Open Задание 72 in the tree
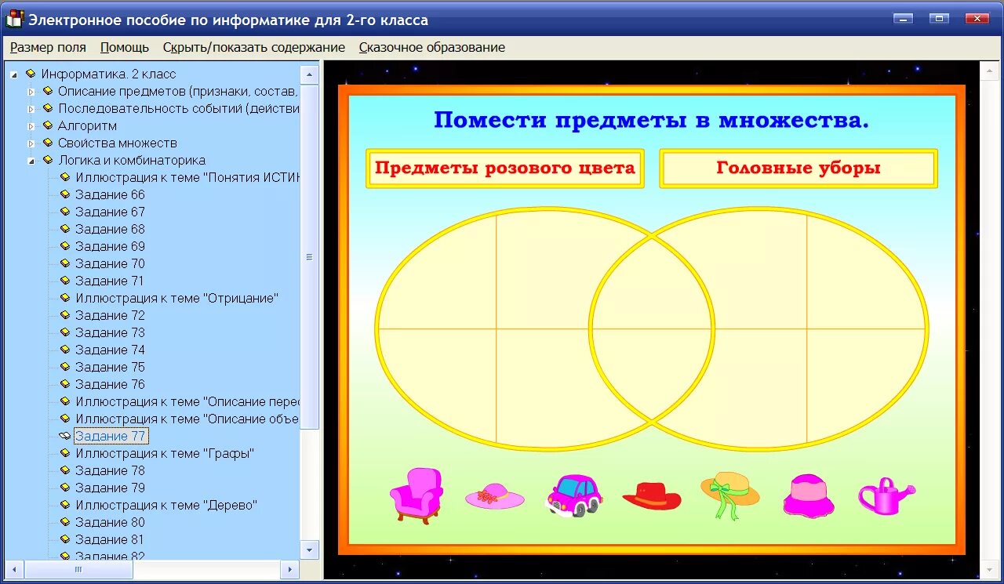1004x584 pixels. [110, 315]
